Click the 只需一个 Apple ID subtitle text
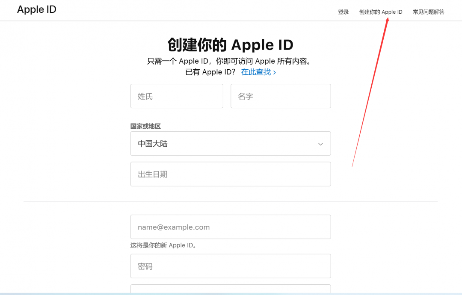 click(229, 61)
